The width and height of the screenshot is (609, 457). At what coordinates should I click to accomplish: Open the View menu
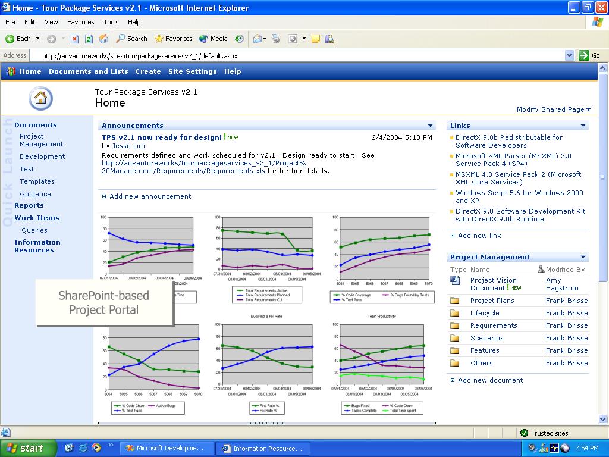coord(51,22)
